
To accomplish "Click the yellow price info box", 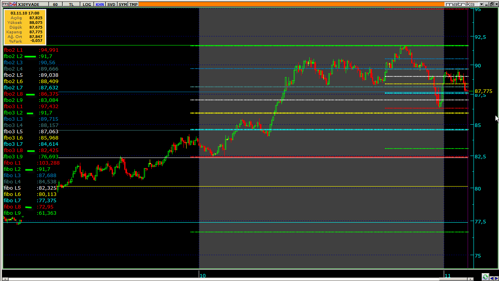I will (25, 27).
